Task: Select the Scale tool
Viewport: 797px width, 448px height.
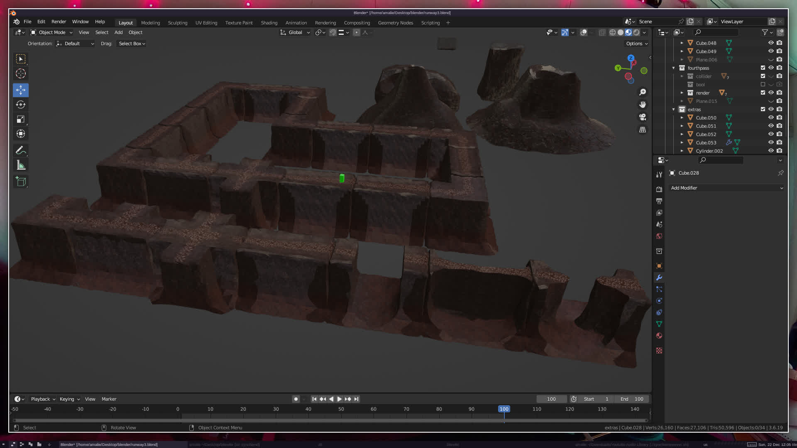Action: point(21,119)
